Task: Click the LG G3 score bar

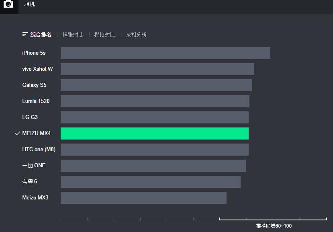Action: point(155,117)
